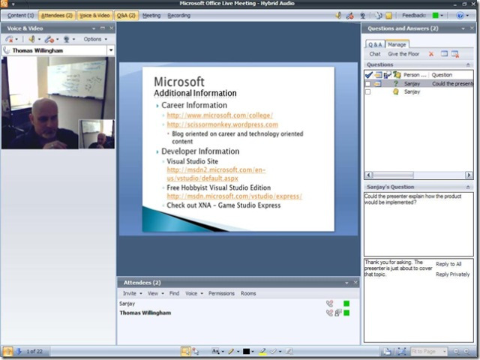This screenshot has width=480, height=360.
Task: Click the speaker volume icon in Voice & Video
Action: point(31,39)
